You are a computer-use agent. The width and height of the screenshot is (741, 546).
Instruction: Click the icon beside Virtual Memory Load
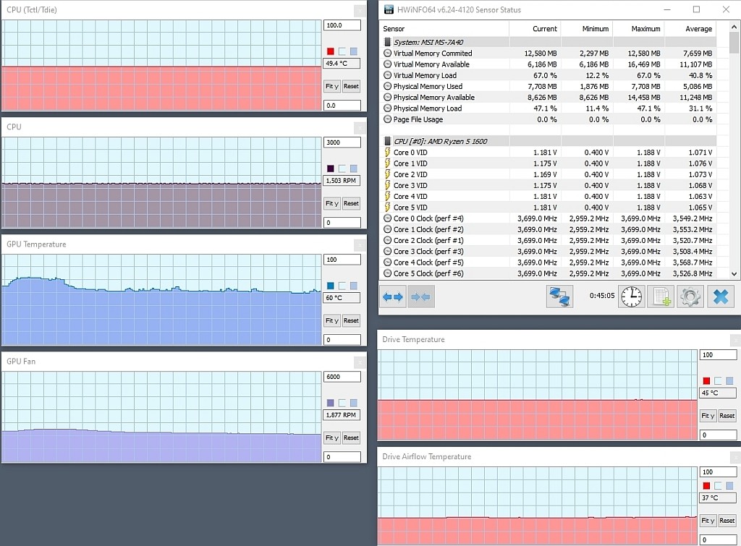[x=388, y=75]
